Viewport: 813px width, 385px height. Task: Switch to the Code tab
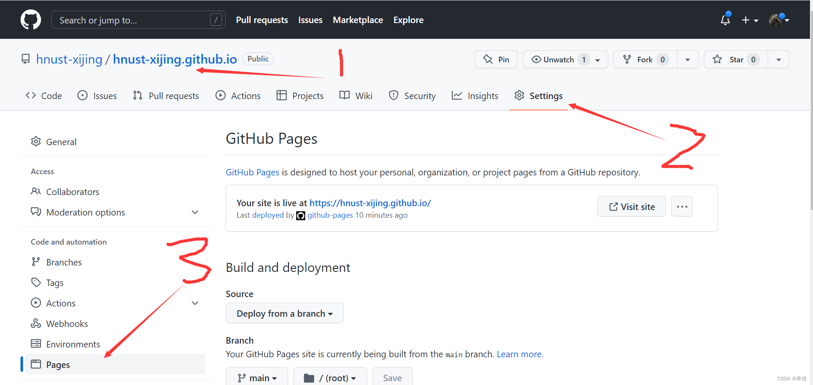pos(44,96)
